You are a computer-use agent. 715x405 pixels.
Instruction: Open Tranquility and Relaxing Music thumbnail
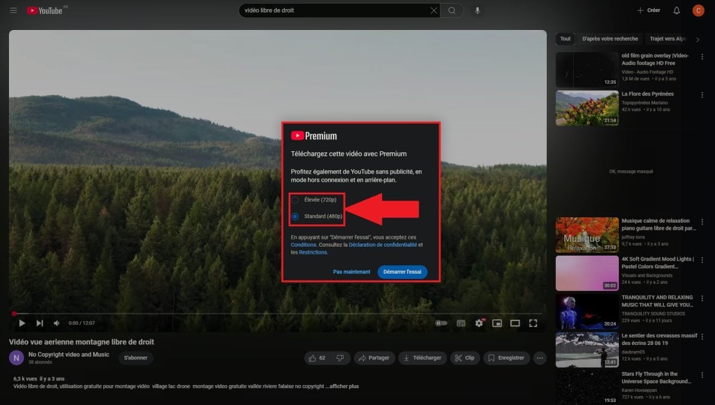(x=587, y=311)
